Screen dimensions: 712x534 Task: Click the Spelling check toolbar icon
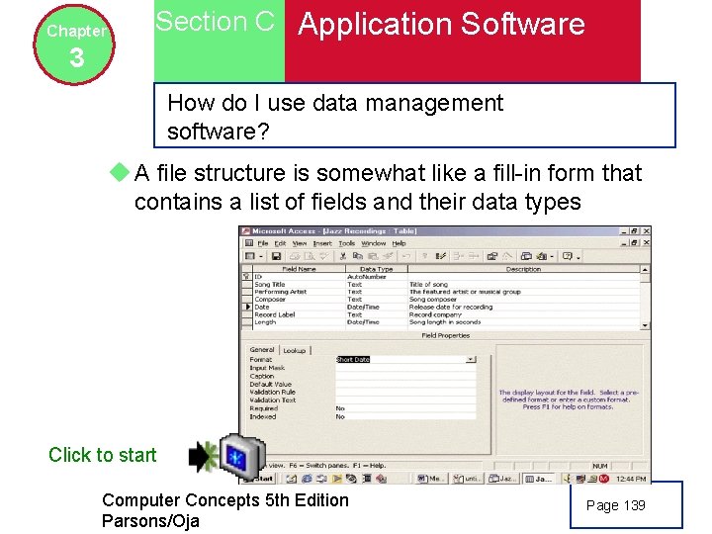click(324, 256)
